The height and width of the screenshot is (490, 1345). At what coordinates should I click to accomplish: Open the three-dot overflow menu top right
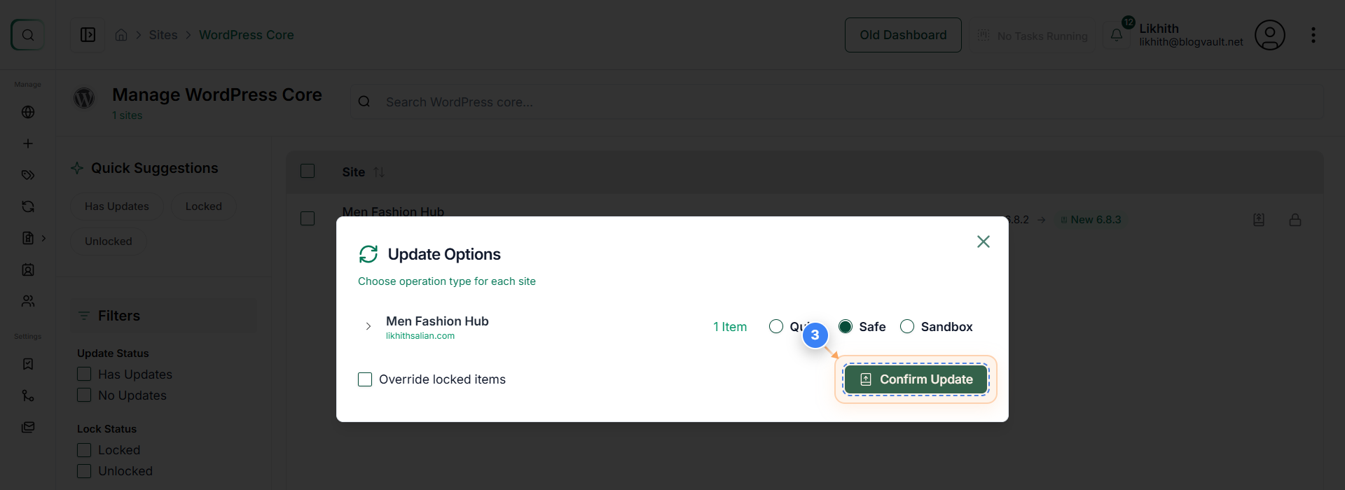pyautogui.click(x=1314, y=34)
